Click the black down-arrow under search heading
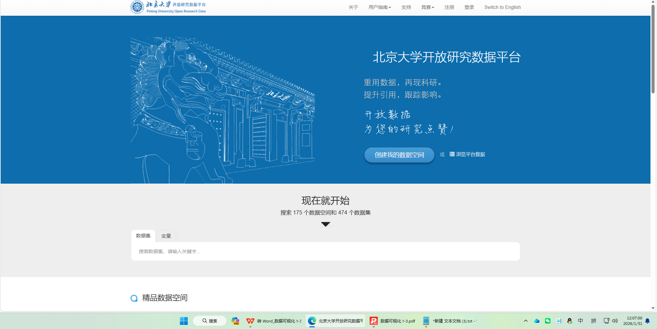 325,224
